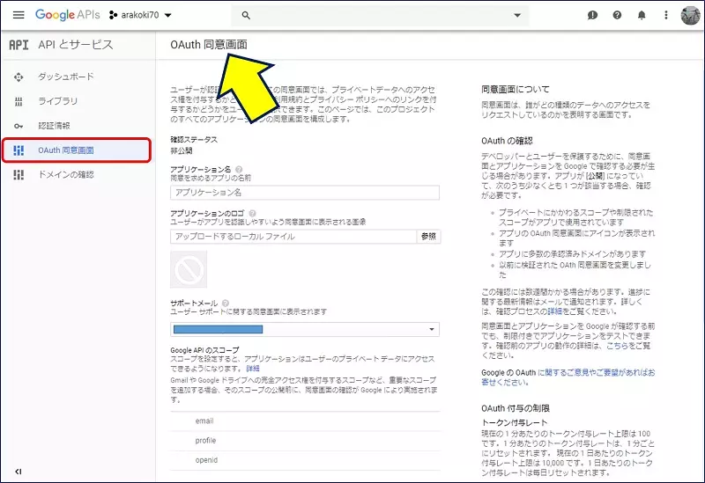Click the API logo in sidebar header
Image resolution: width=705 pixels, height=483 pixels.
click(x=19, y=45)
